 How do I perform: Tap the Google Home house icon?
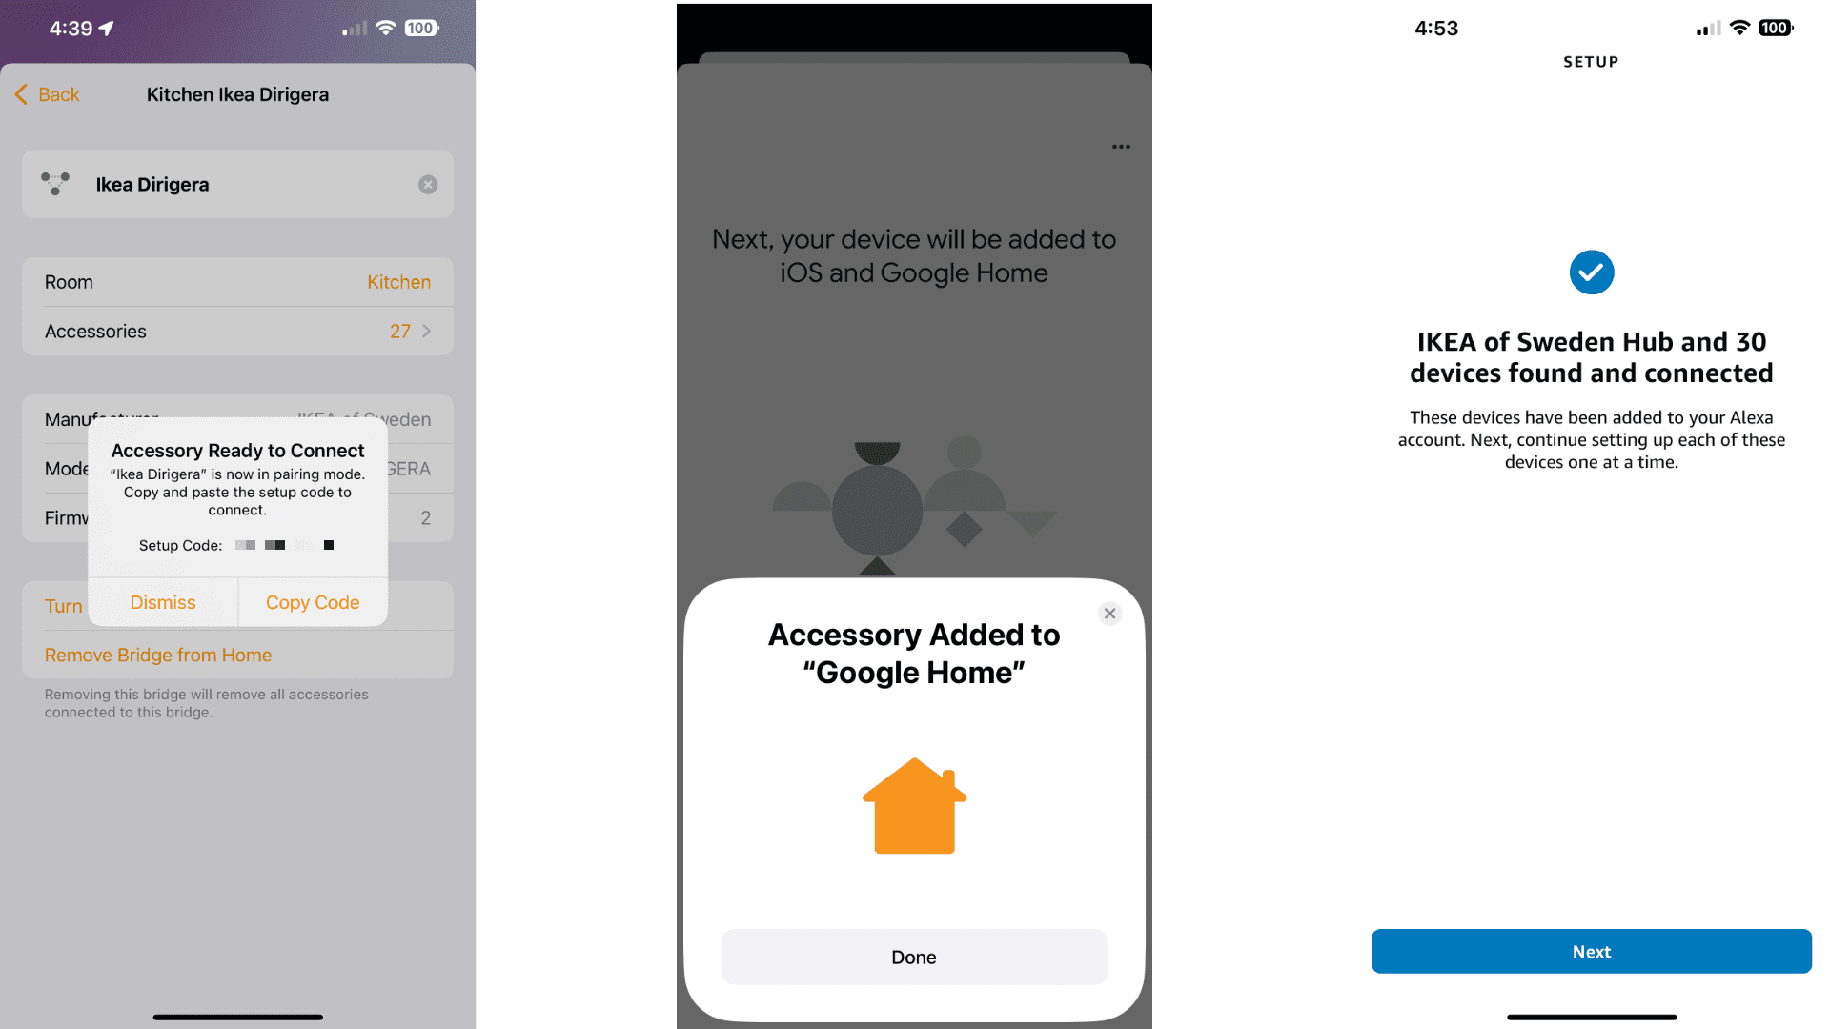pyautogui.click(x=914, y=805)
